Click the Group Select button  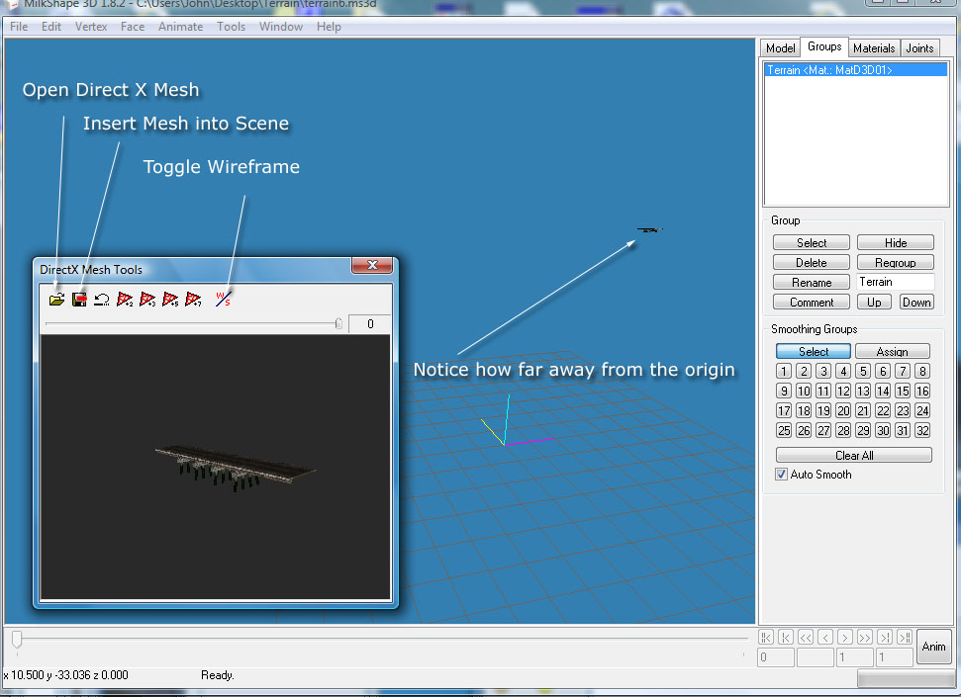click(x=812, y=242)
